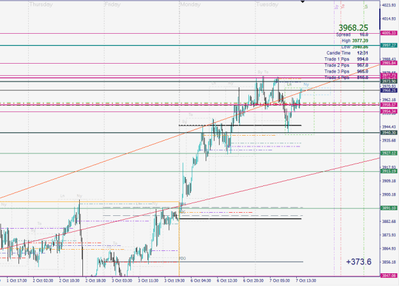Select the 3891.10 green price level tag

tap(389, 208)
